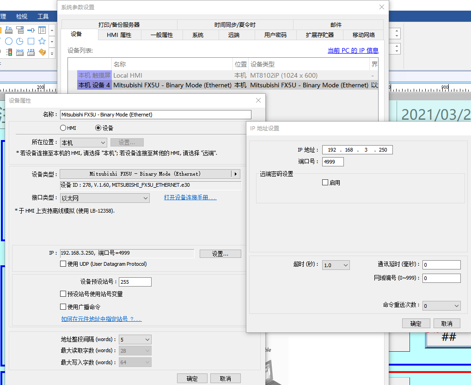Open the 用户密码 tab

click(x=275, y=35)
